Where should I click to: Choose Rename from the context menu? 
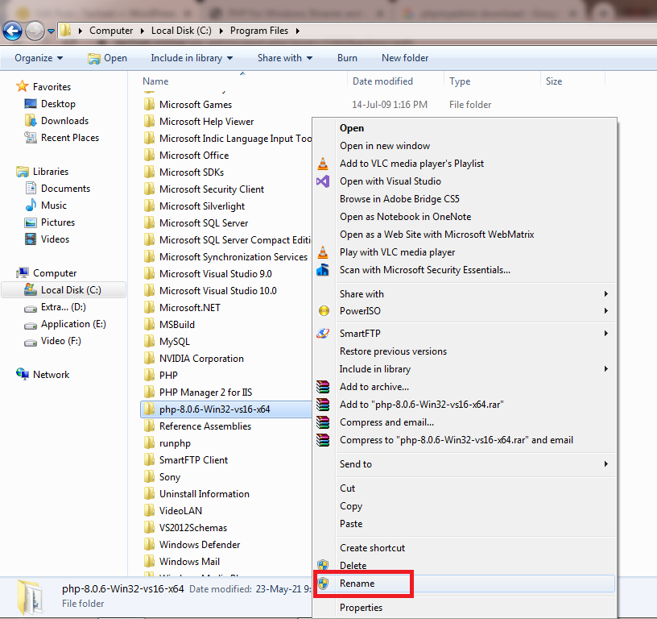(357, 584)
